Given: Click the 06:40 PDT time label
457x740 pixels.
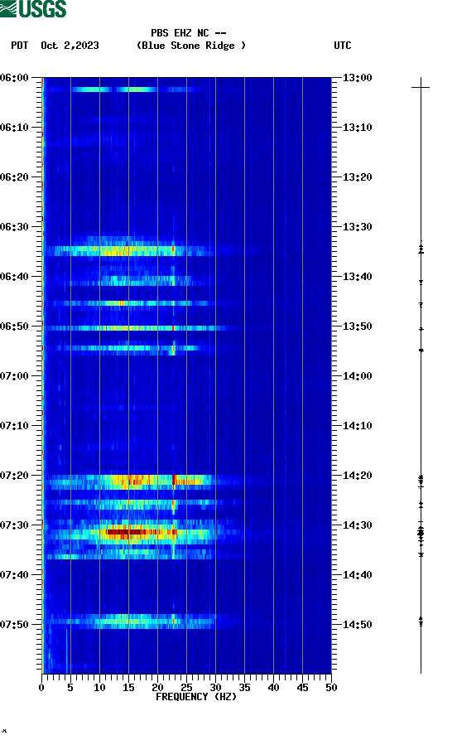Looking at the screenshot, I should [x=14, y=276].
